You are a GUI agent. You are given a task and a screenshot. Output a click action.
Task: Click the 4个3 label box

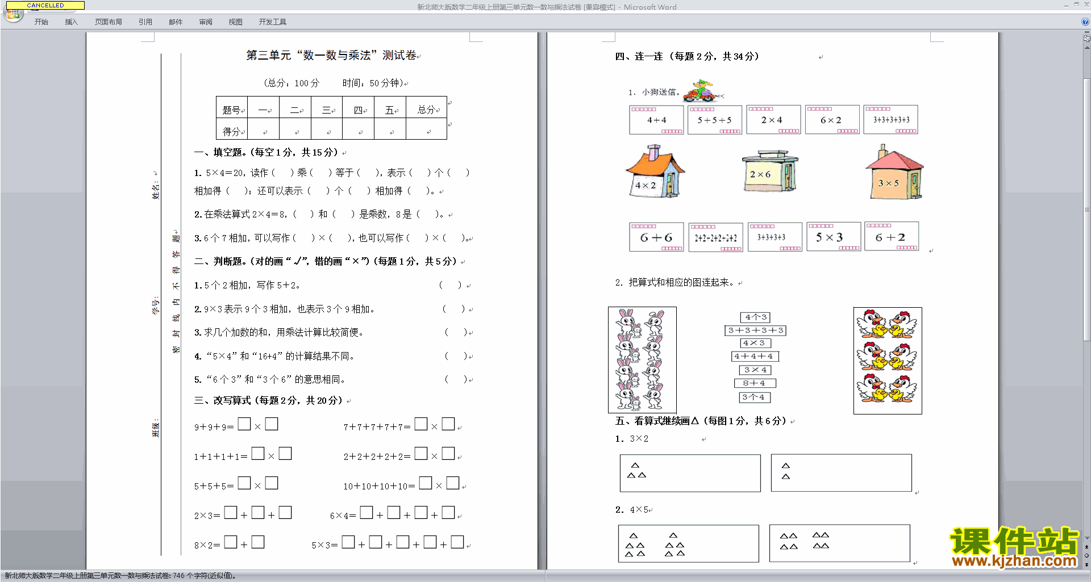pyautogui.click(x=755, y=317)
